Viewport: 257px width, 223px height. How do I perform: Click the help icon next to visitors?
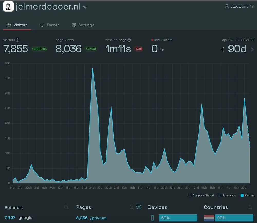[17, 40]
